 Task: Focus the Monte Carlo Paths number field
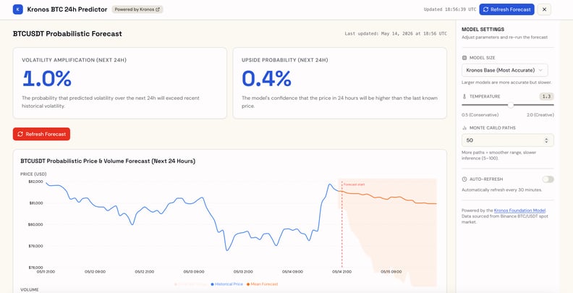[508, 140]
